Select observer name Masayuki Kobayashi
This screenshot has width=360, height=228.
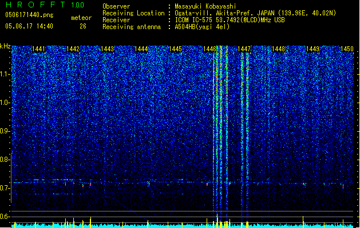[x=205, y=6]
